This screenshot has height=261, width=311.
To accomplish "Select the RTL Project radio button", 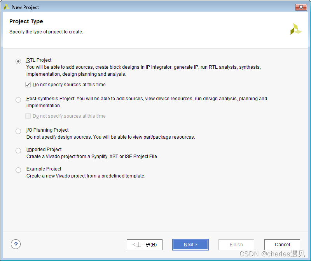I will (x=18, y=61).
